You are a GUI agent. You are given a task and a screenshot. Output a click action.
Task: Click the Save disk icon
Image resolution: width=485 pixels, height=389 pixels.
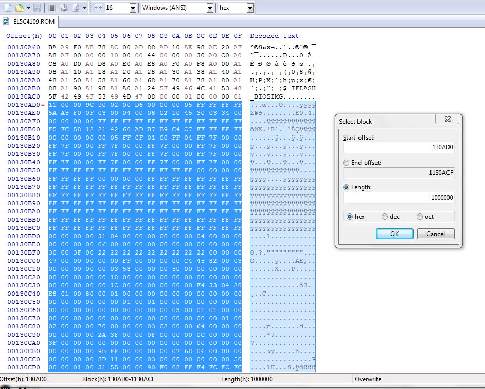click(38, 8)
